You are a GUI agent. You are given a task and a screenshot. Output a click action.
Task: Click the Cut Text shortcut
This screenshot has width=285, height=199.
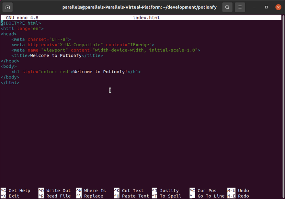coord(132,191)
